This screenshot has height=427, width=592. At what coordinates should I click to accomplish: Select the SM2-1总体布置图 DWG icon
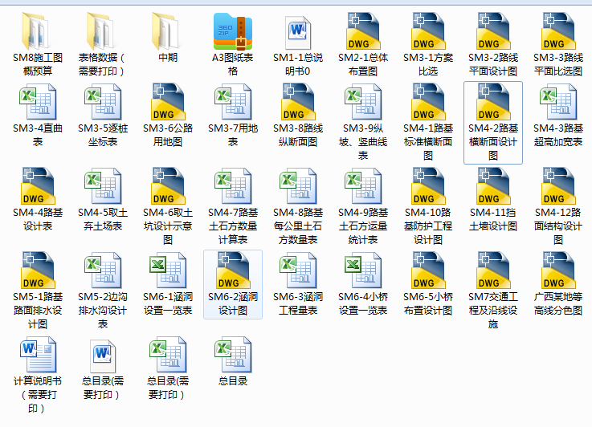tap(363, 31)
